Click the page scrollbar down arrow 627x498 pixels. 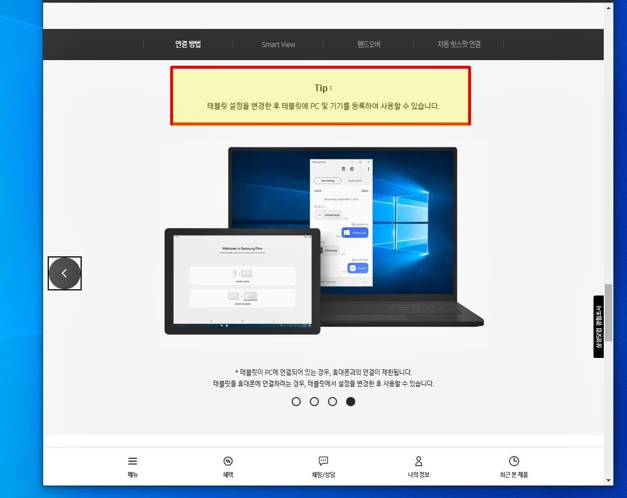point(609,480)
